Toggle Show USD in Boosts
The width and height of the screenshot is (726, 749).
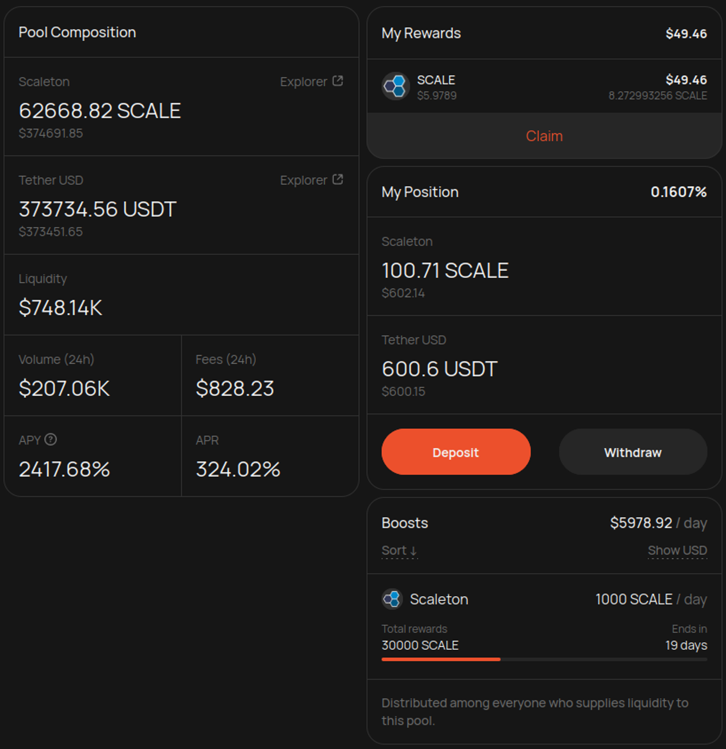coord(677,550)
